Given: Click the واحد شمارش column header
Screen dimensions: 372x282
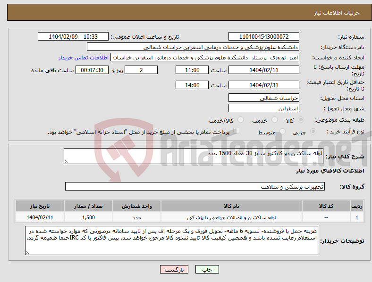Looking at the screenshot, I should click(136, 206).
